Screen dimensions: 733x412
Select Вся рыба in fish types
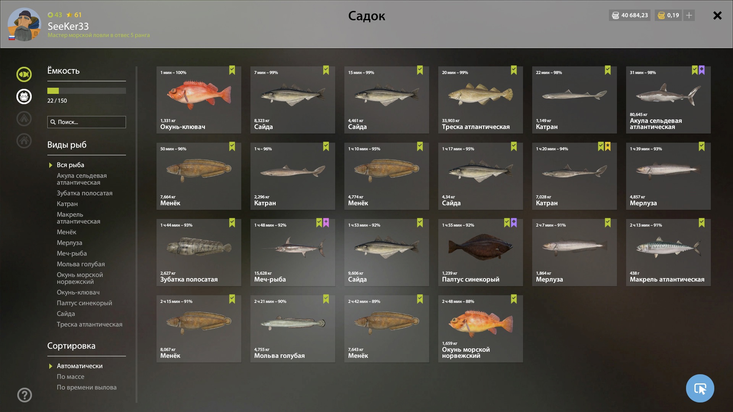(x=70, y=165)
